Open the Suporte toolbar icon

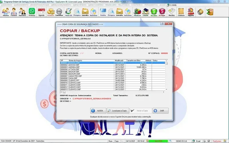[190, 12]
